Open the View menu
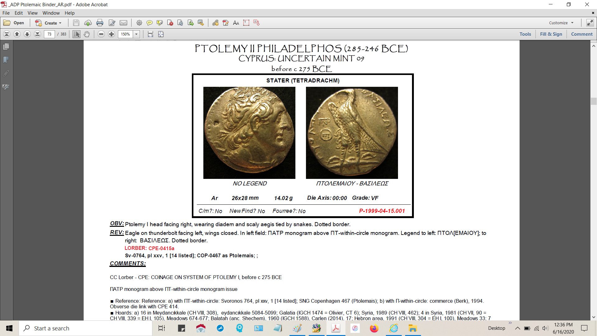 coord(32,13)
